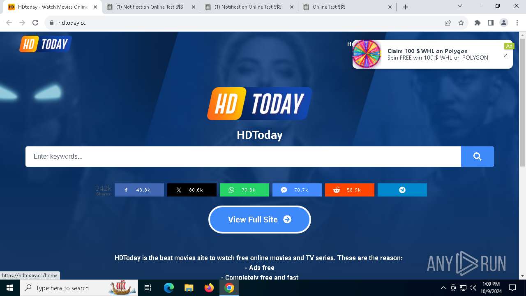The image size is (526, 296).
Task: Close the Polygon ad popup
Action: pos(505,55)
